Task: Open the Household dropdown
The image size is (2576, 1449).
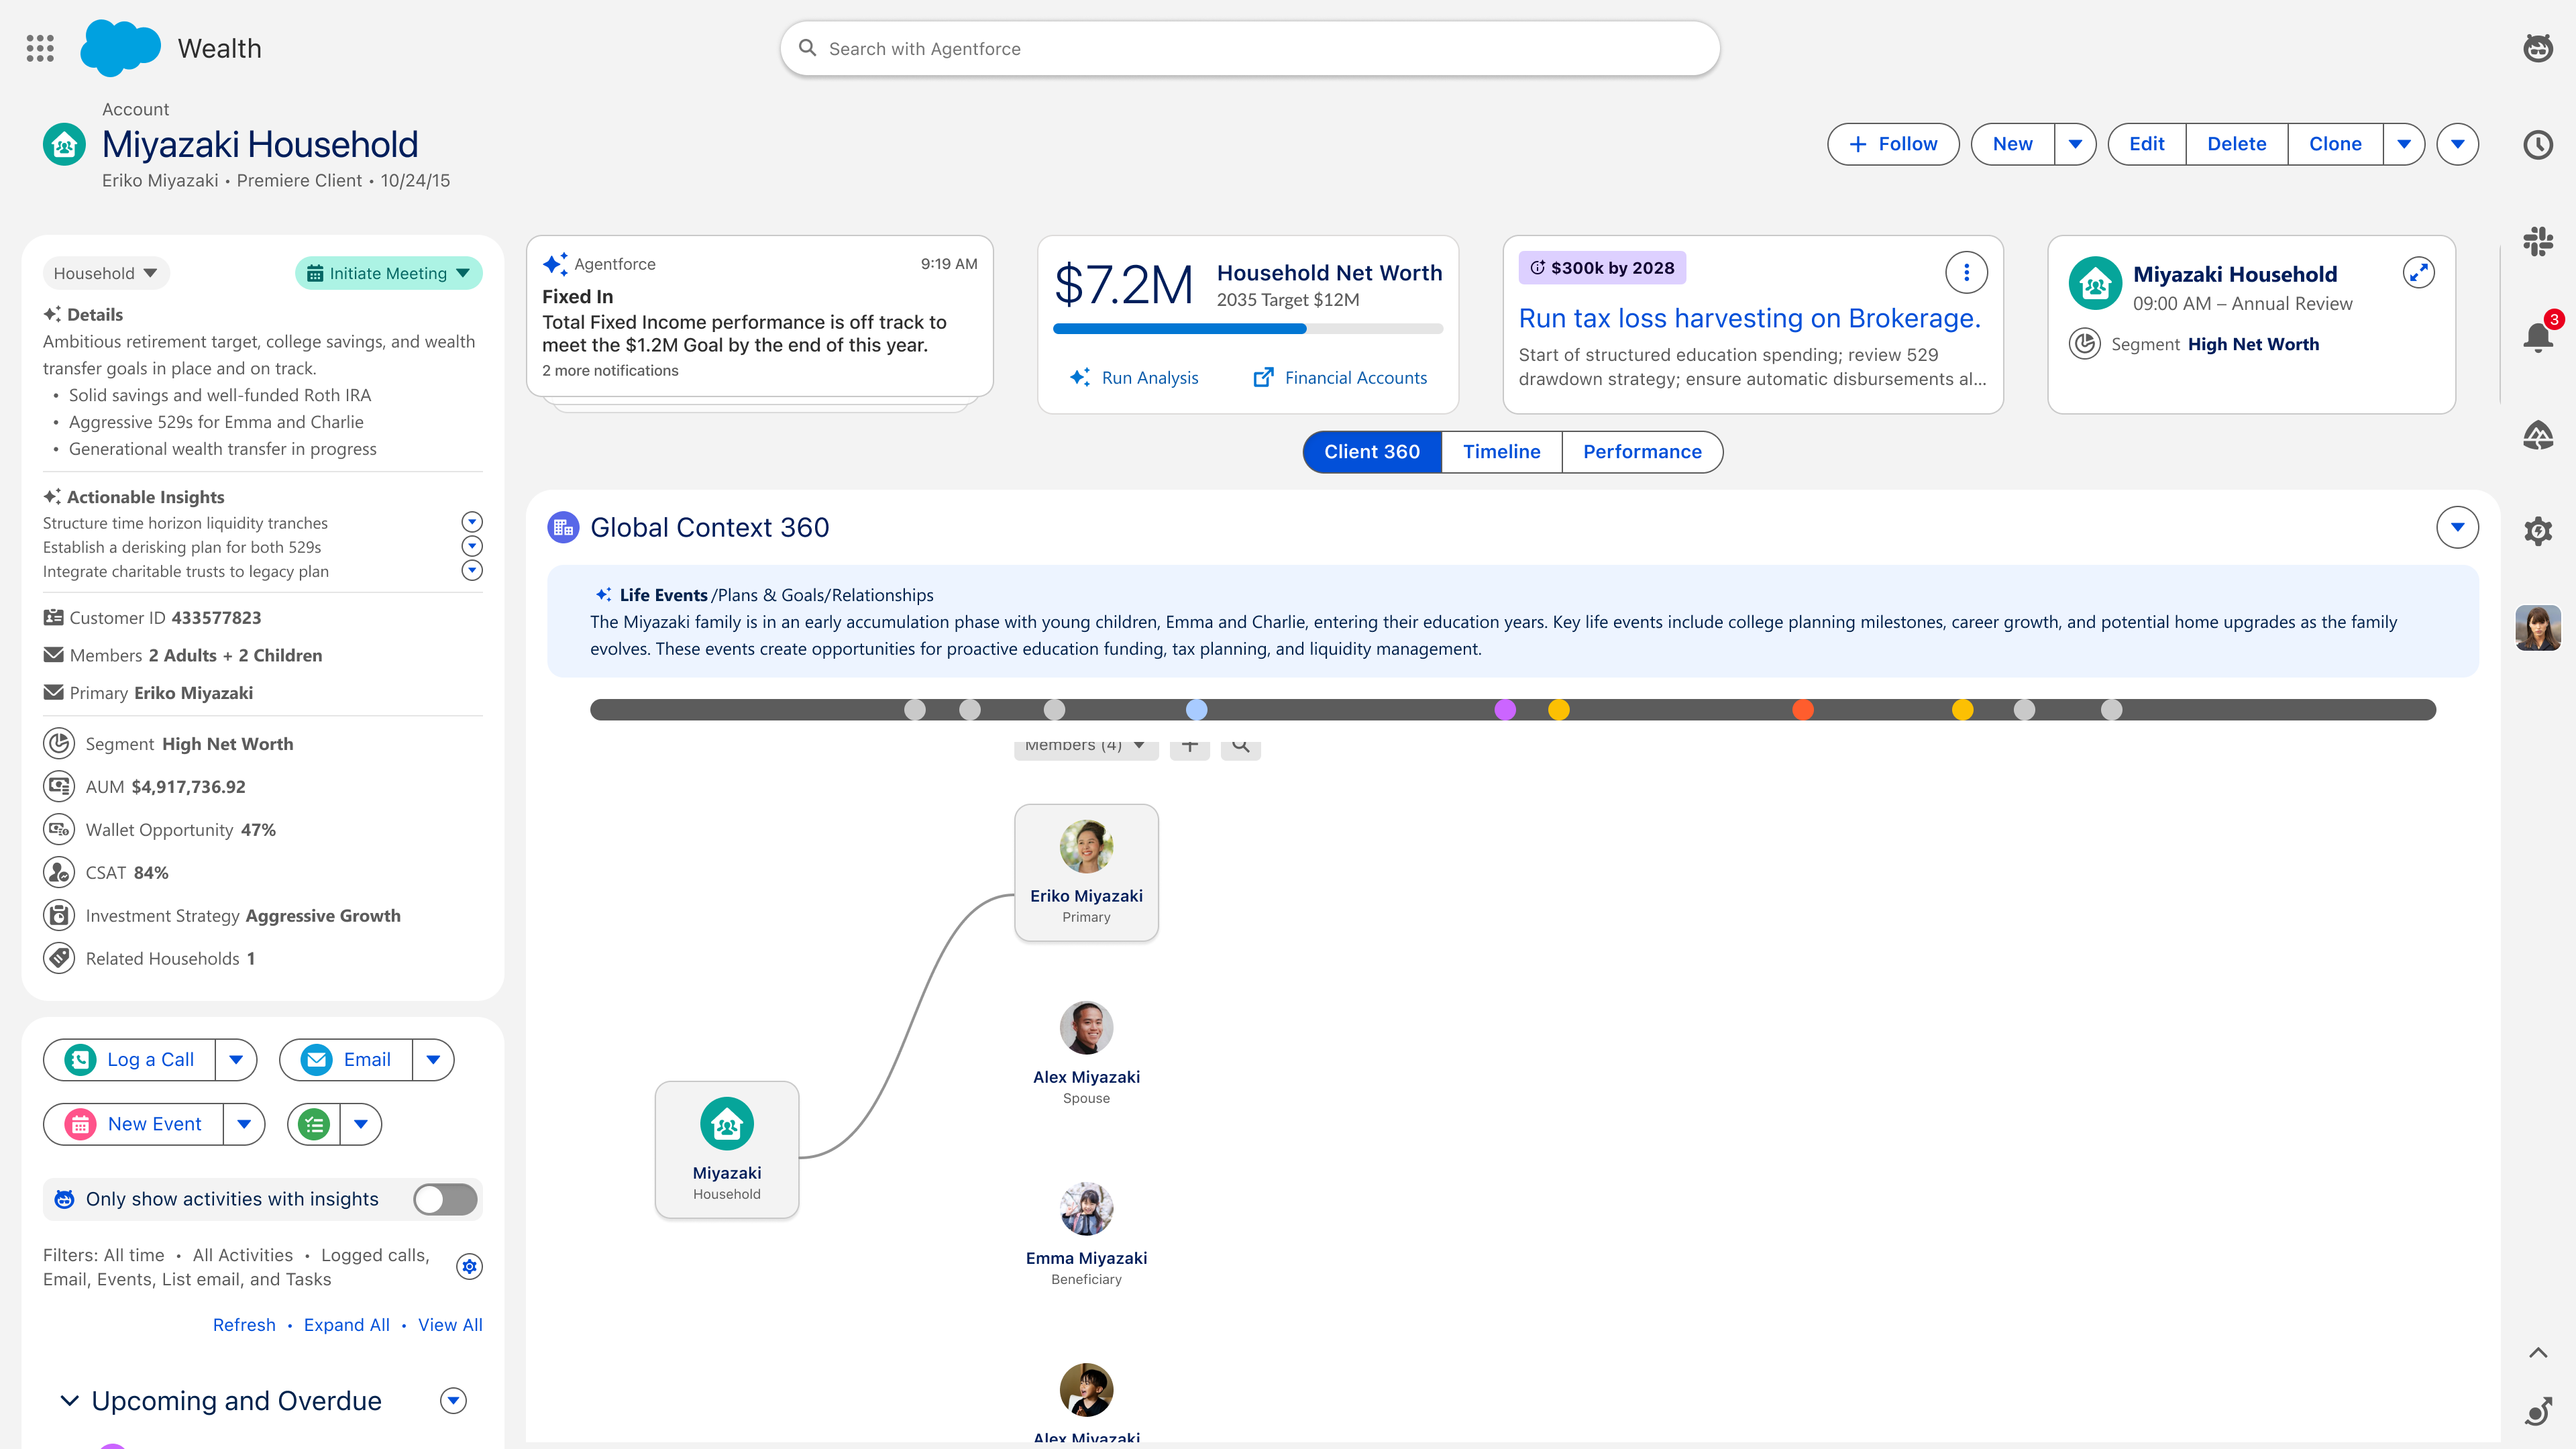Action: tap(105, 273)
